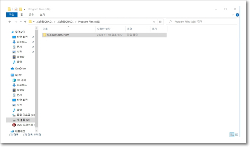Image resolution: width=250 pixels, height=147 pixels.
Task: Open 동영상 under 즐겨찾기
Action: (x=20, y=57)
